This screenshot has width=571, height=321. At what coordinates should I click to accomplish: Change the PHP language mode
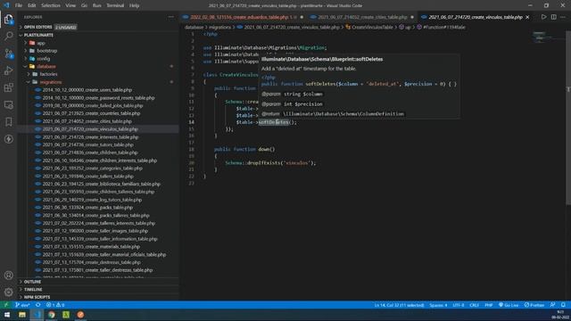[x=489, y=305]
